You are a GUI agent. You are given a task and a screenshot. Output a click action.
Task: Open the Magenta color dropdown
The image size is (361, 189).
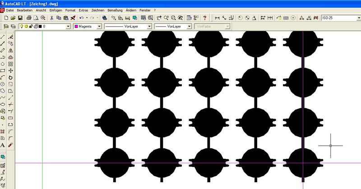tap(99, 27)
